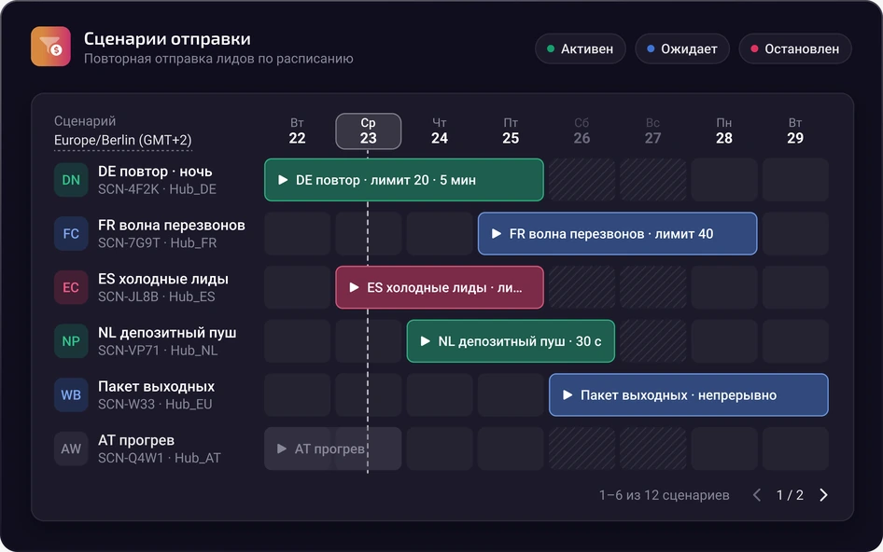Click play triangle on NL депозитный пуш bar
Viewport: 883px width, 552px height.
(x=426, y=341)
